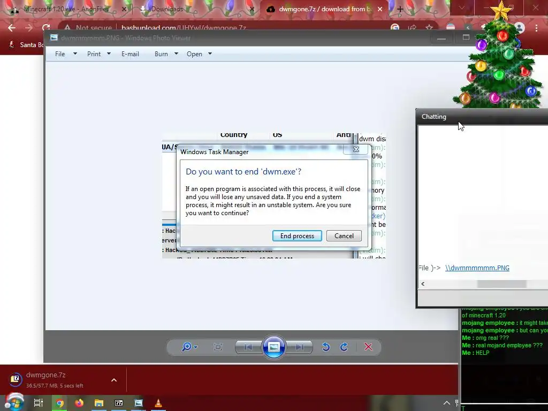Click the Windows Start button
This screenshot has width=548, height=411.
pos(14,402)
